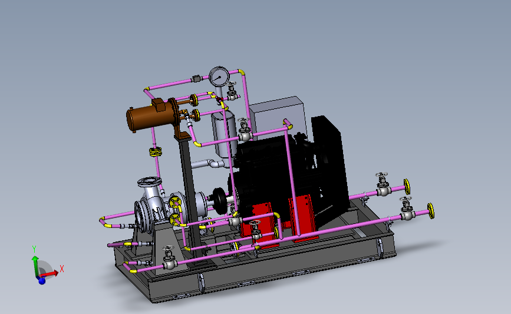Select the round pressure gauge dial

[x=219, y=77]
